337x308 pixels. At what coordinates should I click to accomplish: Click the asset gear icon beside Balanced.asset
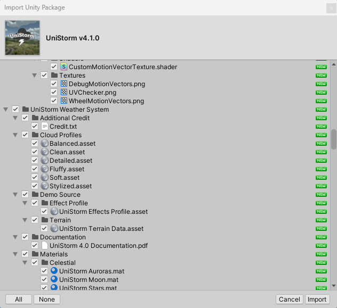click(45, 143)
